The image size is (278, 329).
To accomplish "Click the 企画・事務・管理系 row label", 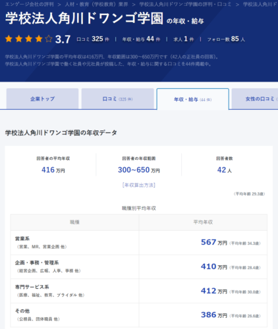I will tap(37, 263).
